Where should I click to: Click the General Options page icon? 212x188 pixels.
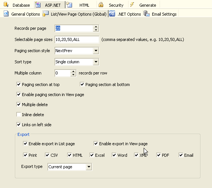6,13
